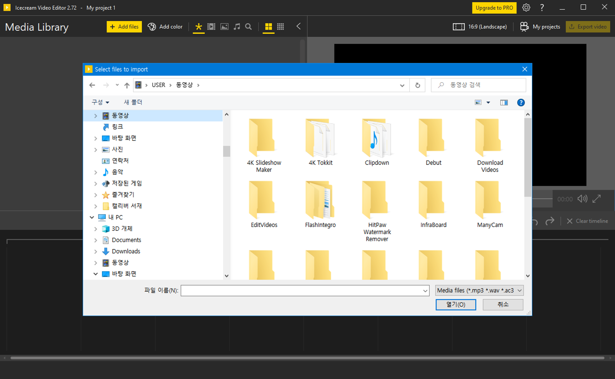Select the ManyCam folder

click(490, 204)
